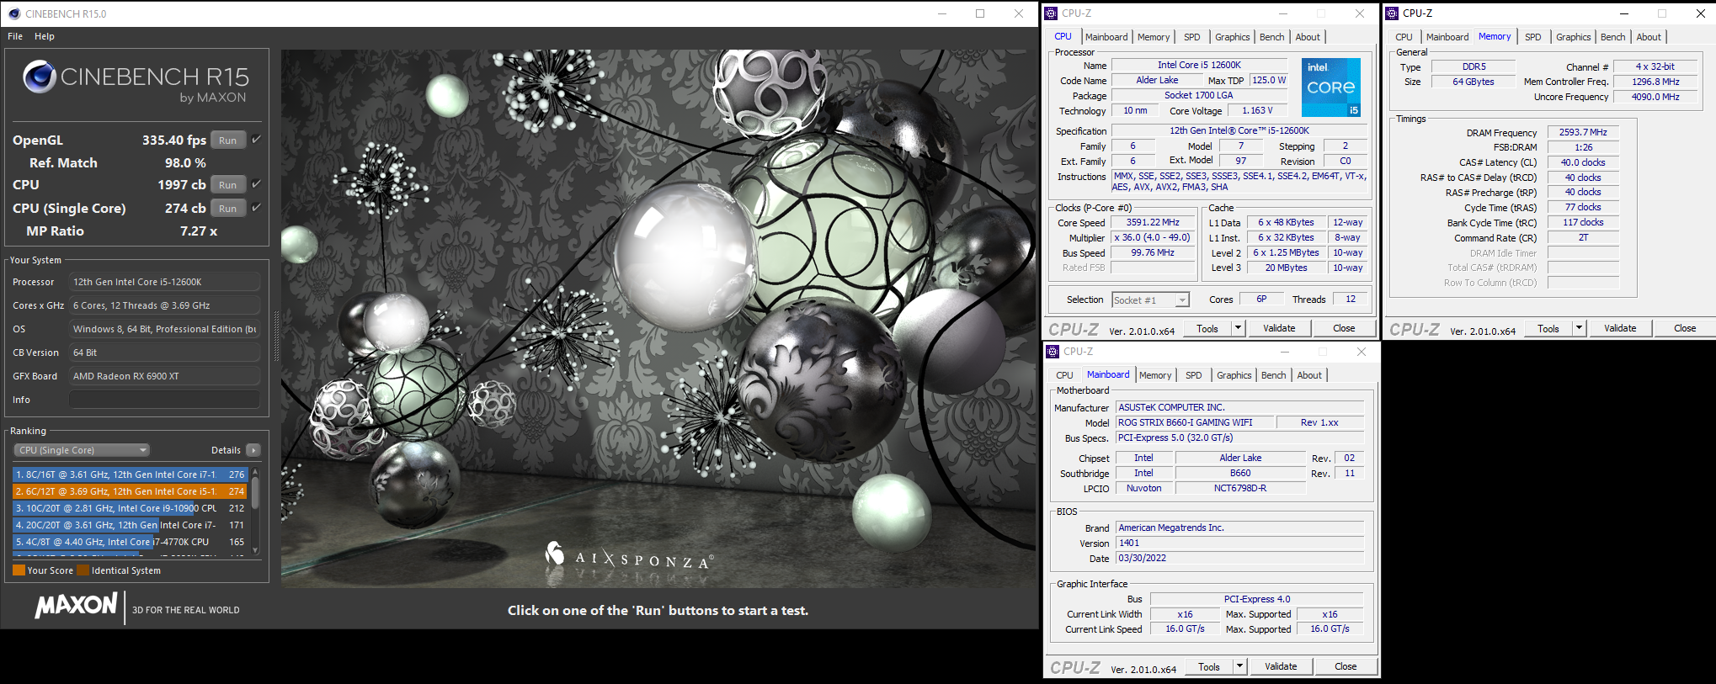Open the Help menu in Cinebench
The width and height of the screenshot is (1716, 684).
(45, 36)
